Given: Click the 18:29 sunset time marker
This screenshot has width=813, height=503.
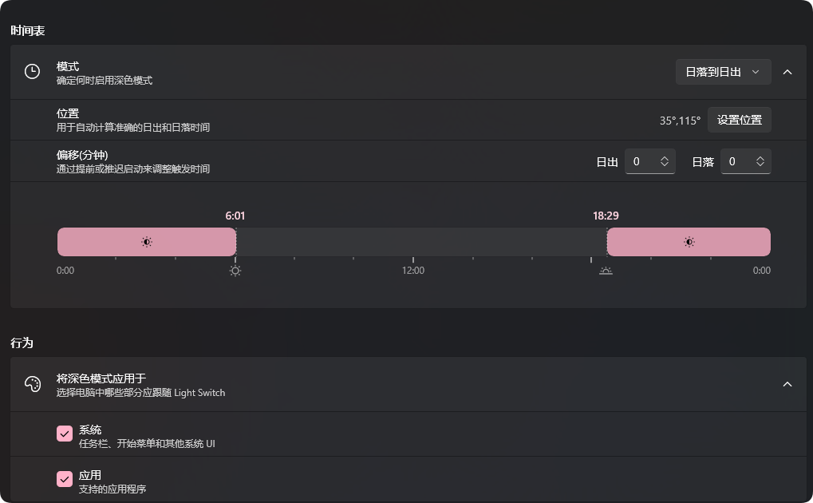Looking at the screenshot, I should (x=606, y=216).
